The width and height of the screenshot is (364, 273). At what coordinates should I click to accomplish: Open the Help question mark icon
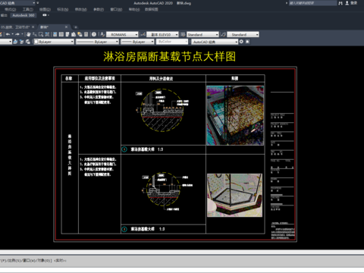click(x=94, y=34)
